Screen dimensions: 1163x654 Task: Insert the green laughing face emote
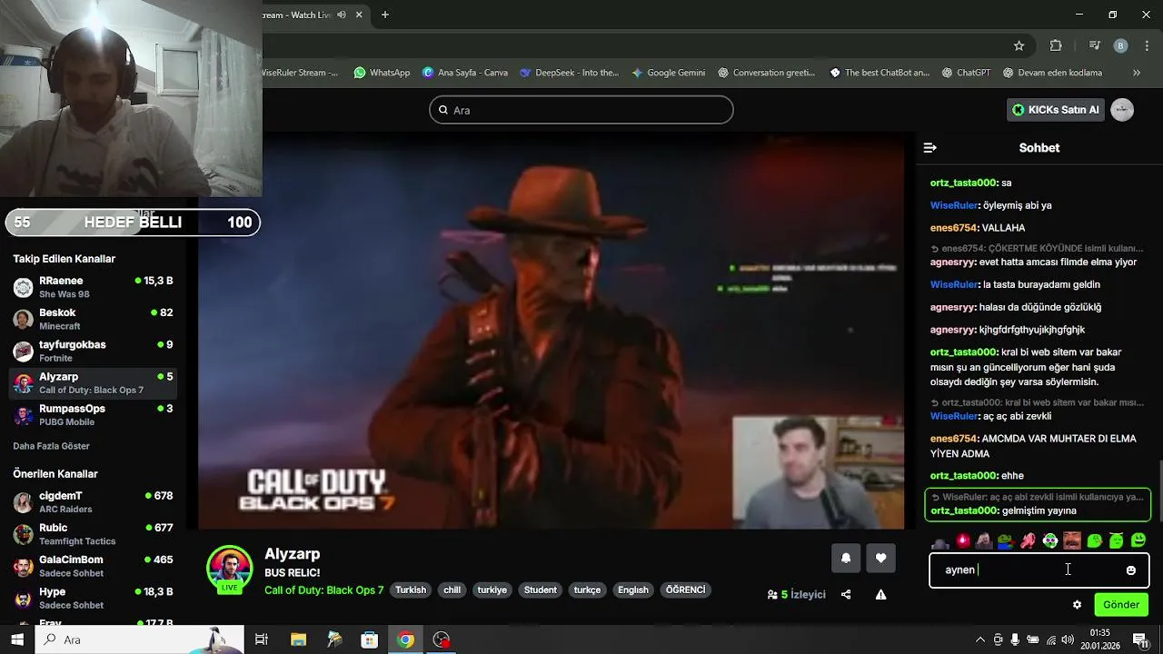(x=1138, y=541)
